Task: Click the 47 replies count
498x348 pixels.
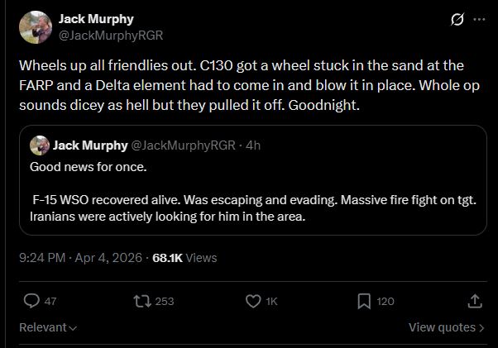Action: [50, 302]
